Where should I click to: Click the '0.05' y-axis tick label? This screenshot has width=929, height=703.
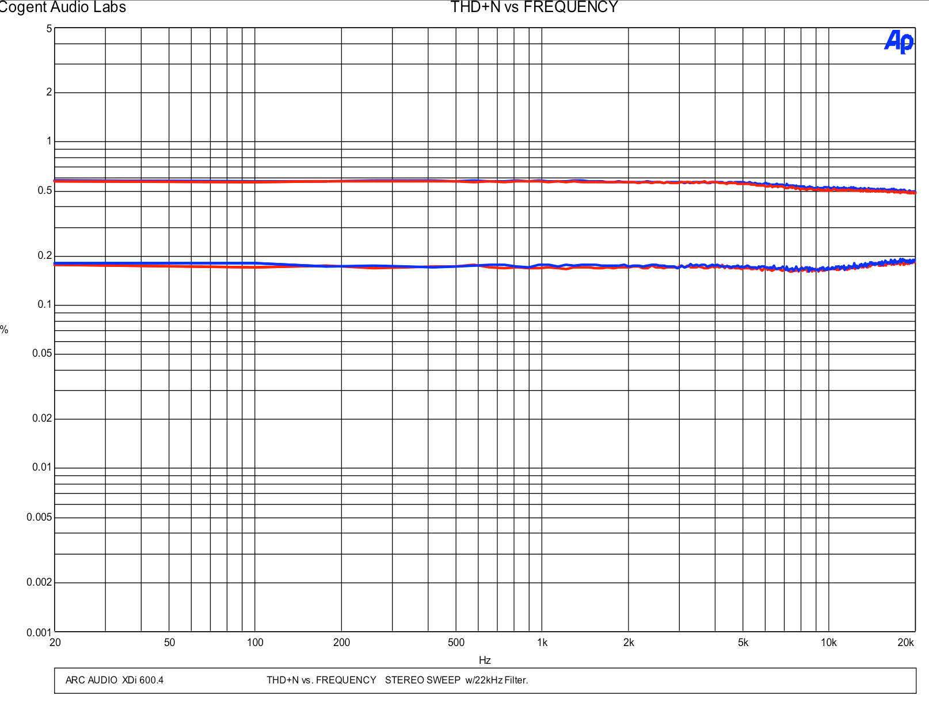[42, 353]
